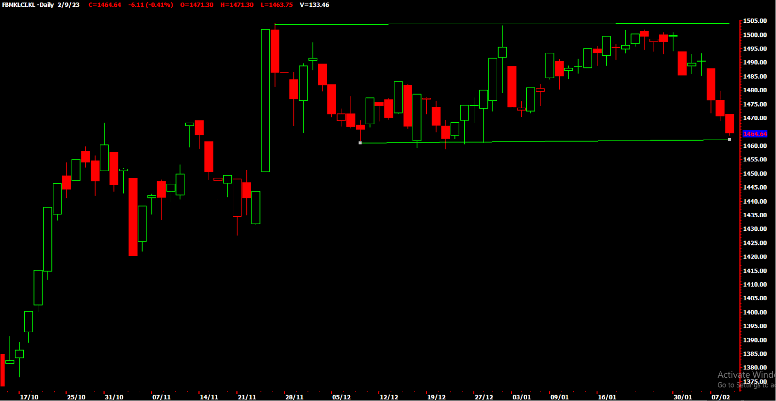Click the 31/10 date axis label
The width and height of the screenshot is (776, 401).
(114, 397)
